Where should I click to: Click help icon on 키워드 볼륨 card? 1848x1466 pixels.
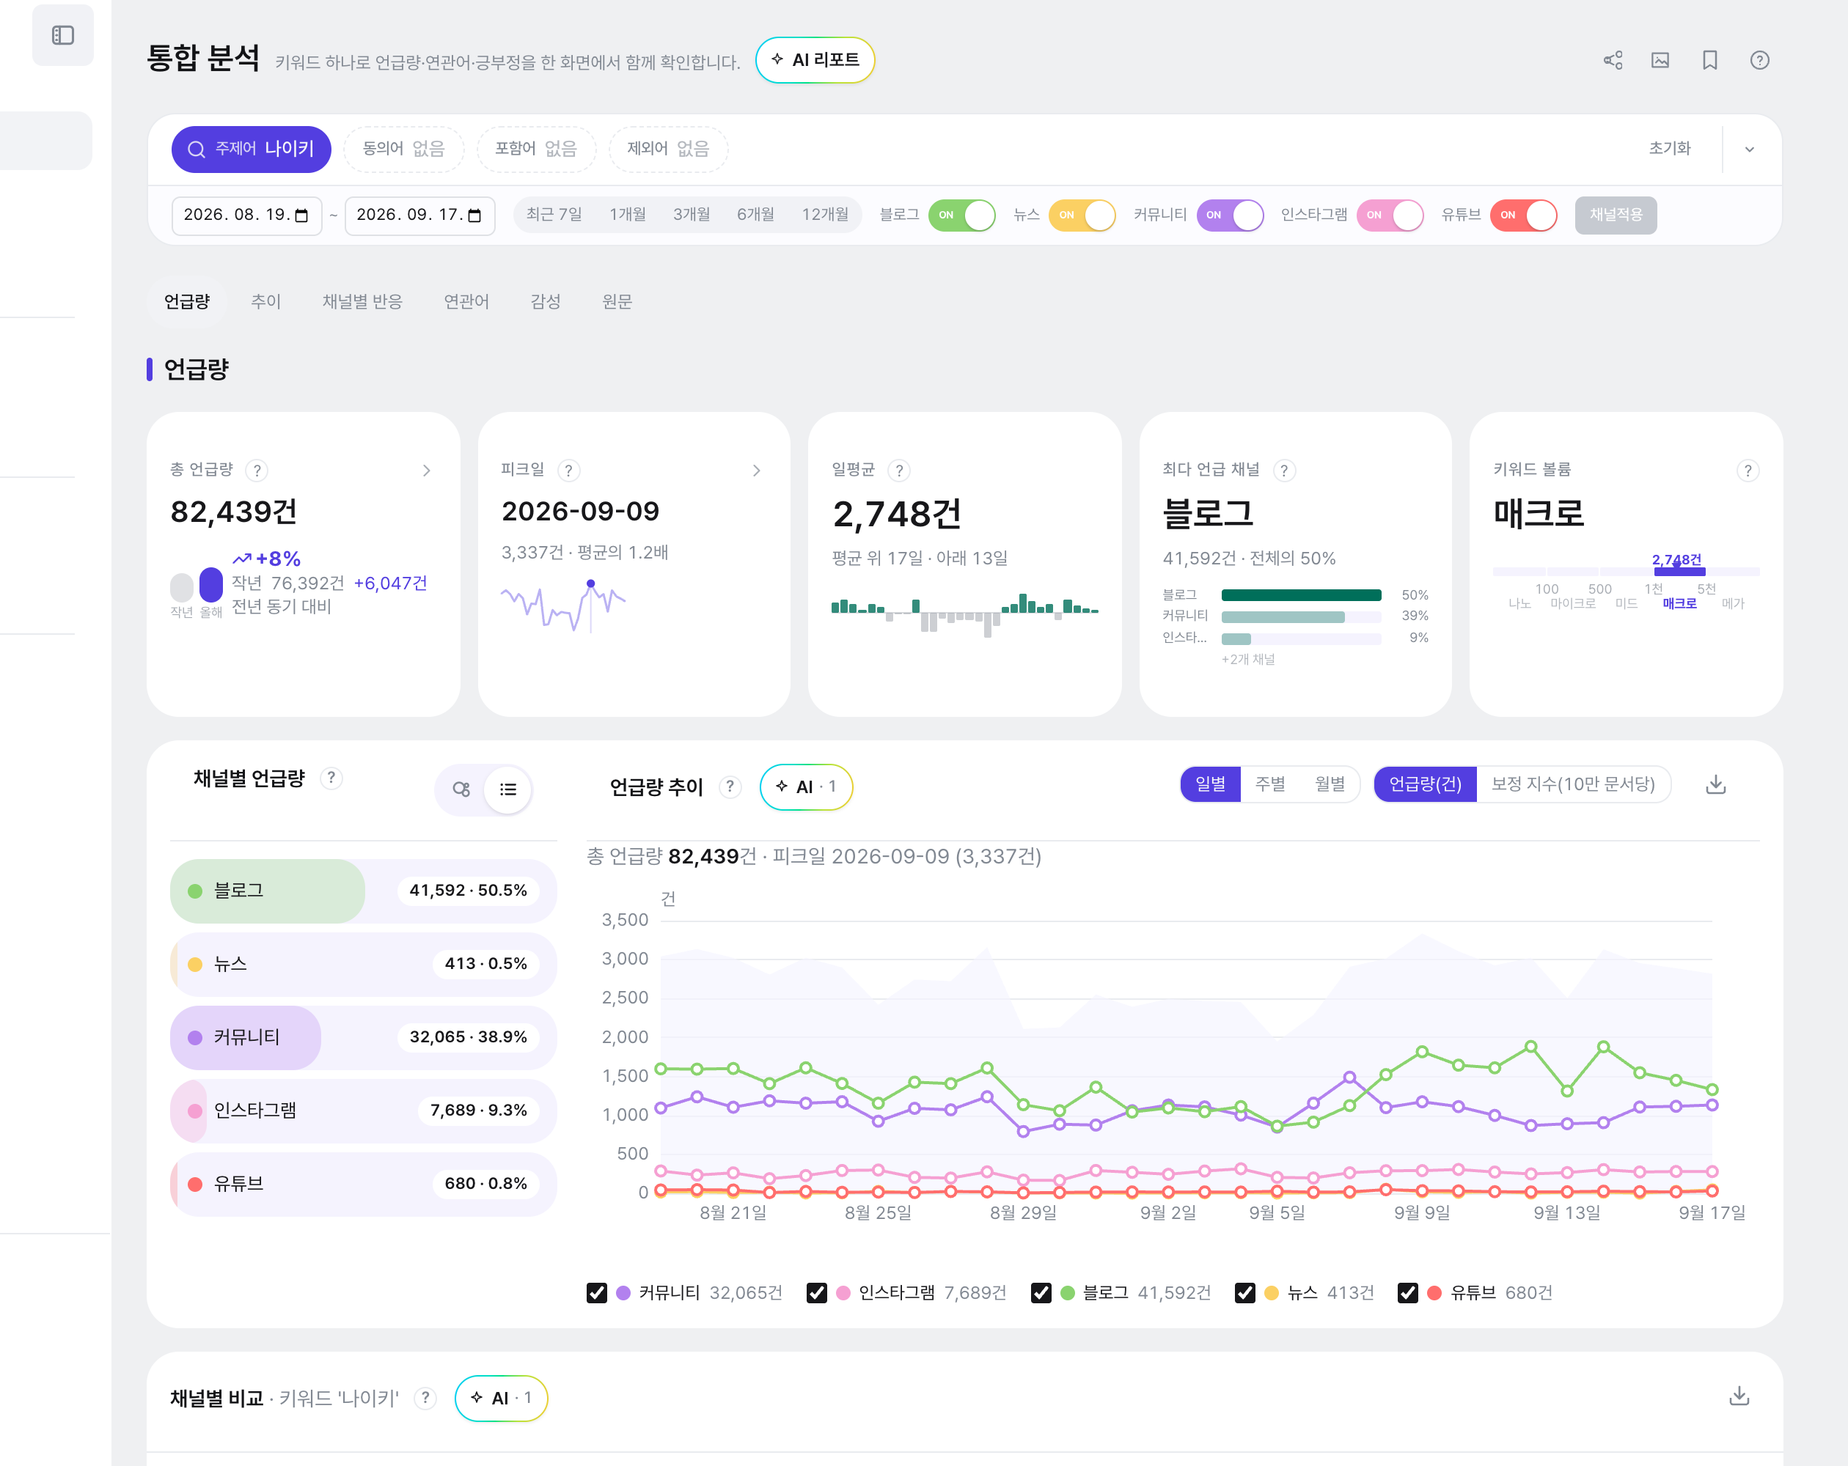(1748, 471)
